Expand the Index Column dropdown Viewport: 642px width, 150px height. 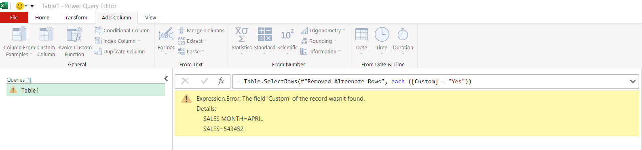coord(139,41)
